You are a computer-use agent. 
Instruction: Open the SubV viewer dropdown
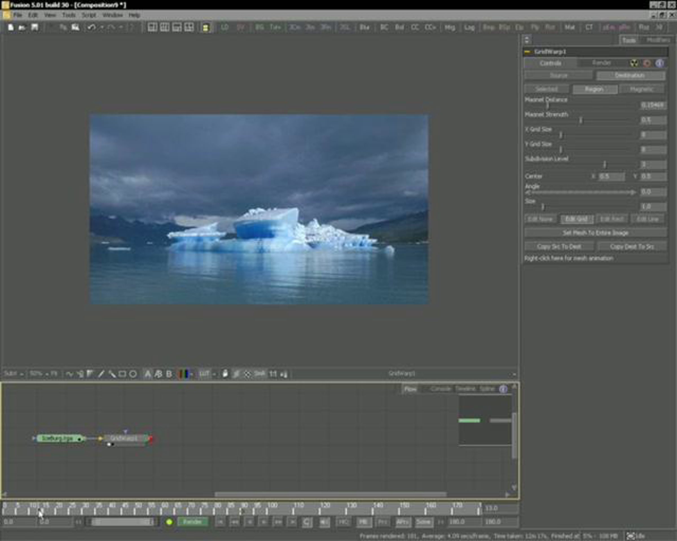click(x=14, y=374)
